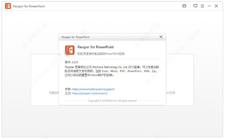The height and width of the screenshot is (139, 225).
Task: Click the Passper for PowerPoint heading in dialog
Action: (x=96, y=47)
